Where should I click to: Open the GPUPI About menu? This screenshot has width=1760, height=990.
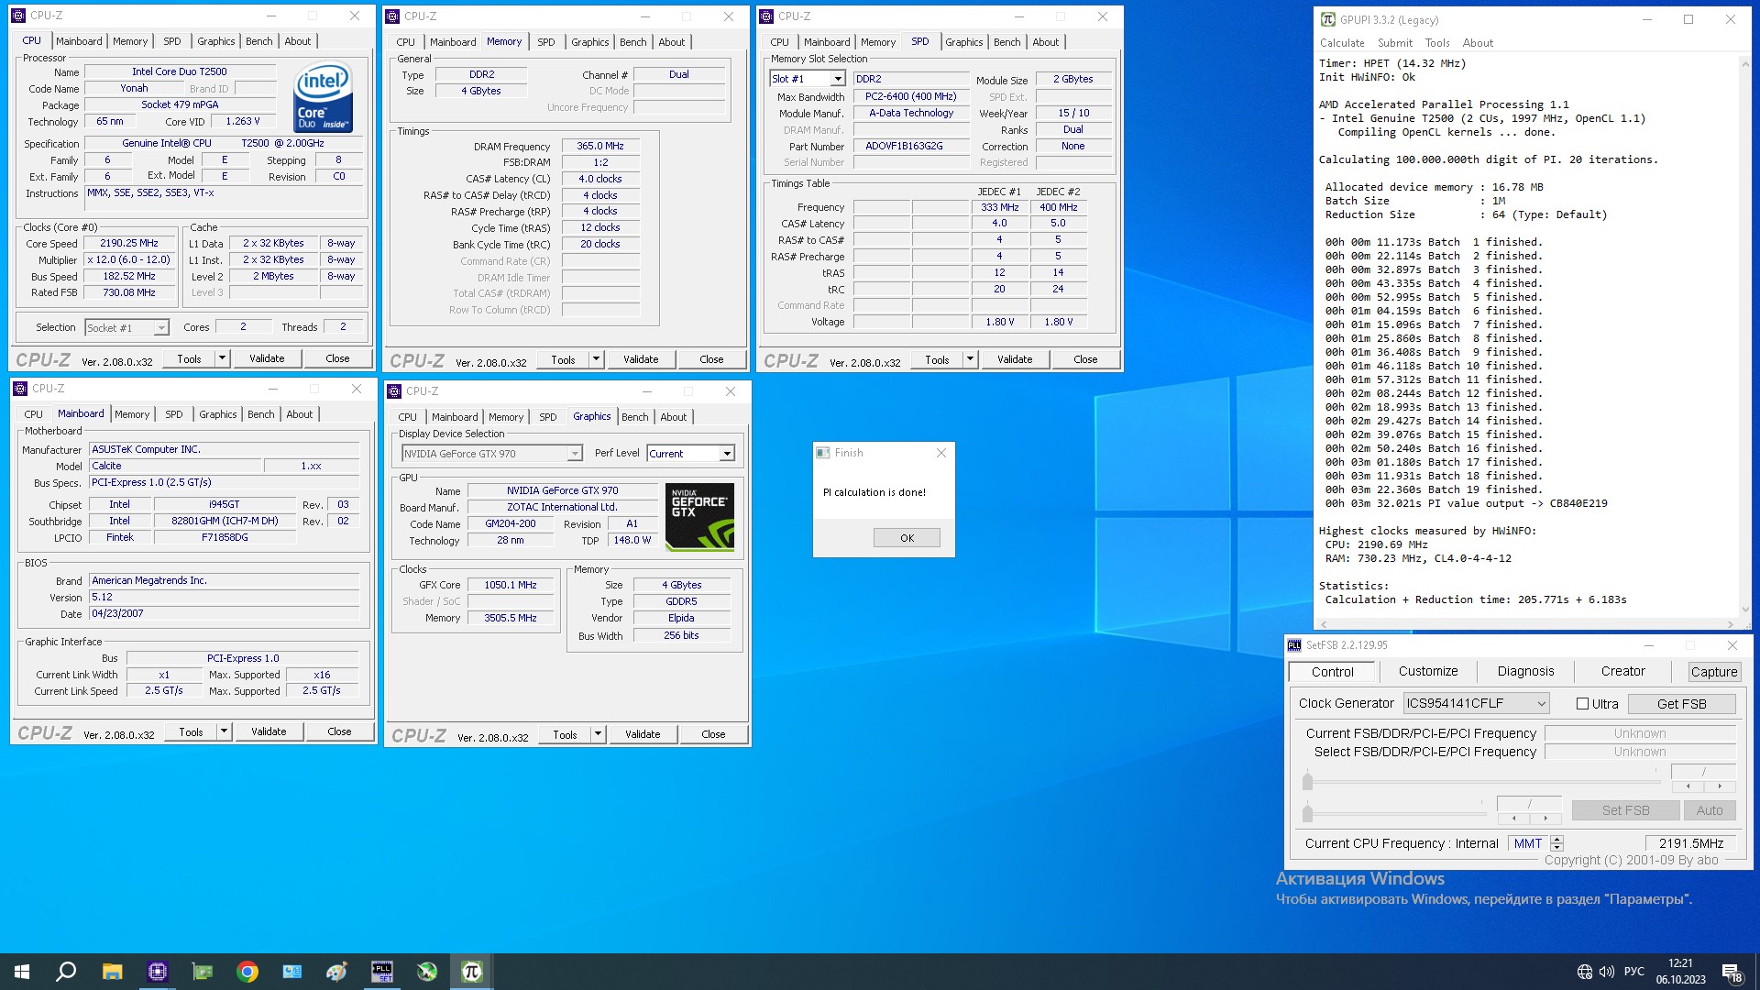point(1478,43)
